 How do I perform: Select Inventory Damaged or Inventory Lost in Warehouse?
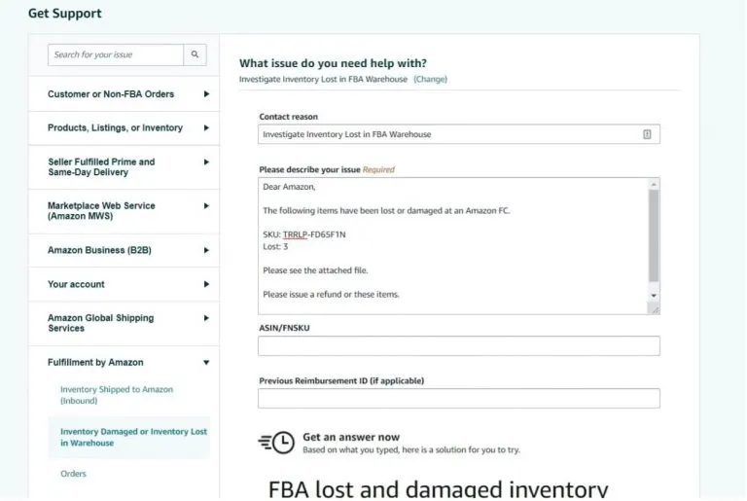click(x=133, y=438)
